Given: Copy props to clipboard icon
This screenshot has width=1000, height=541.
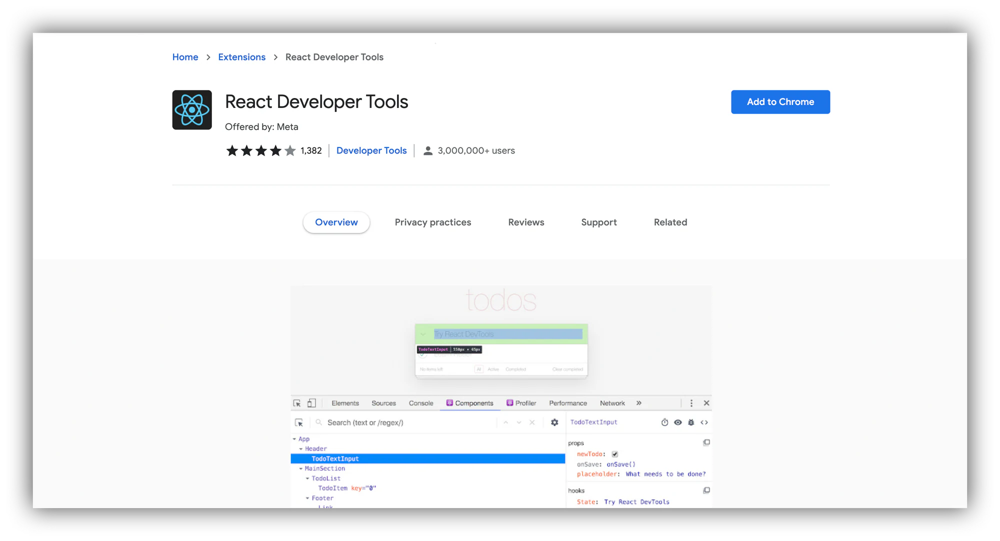Looking at the screenshot, I should pos(706,442).
